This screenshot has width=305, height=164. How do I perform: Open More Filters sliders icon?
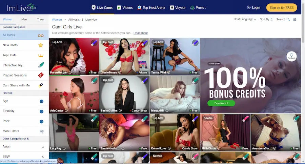(x=42, y=131)
